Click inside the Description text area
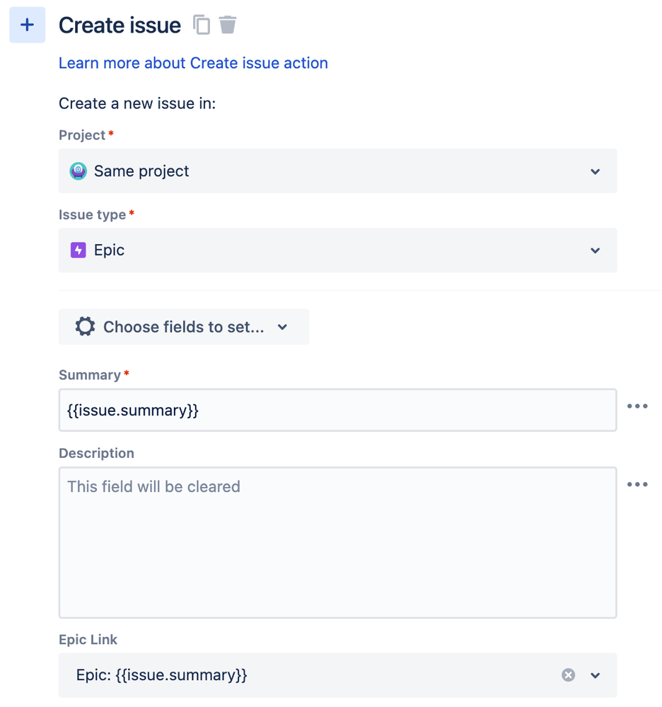This screenshot has height=707, width=662. [337, 543]
